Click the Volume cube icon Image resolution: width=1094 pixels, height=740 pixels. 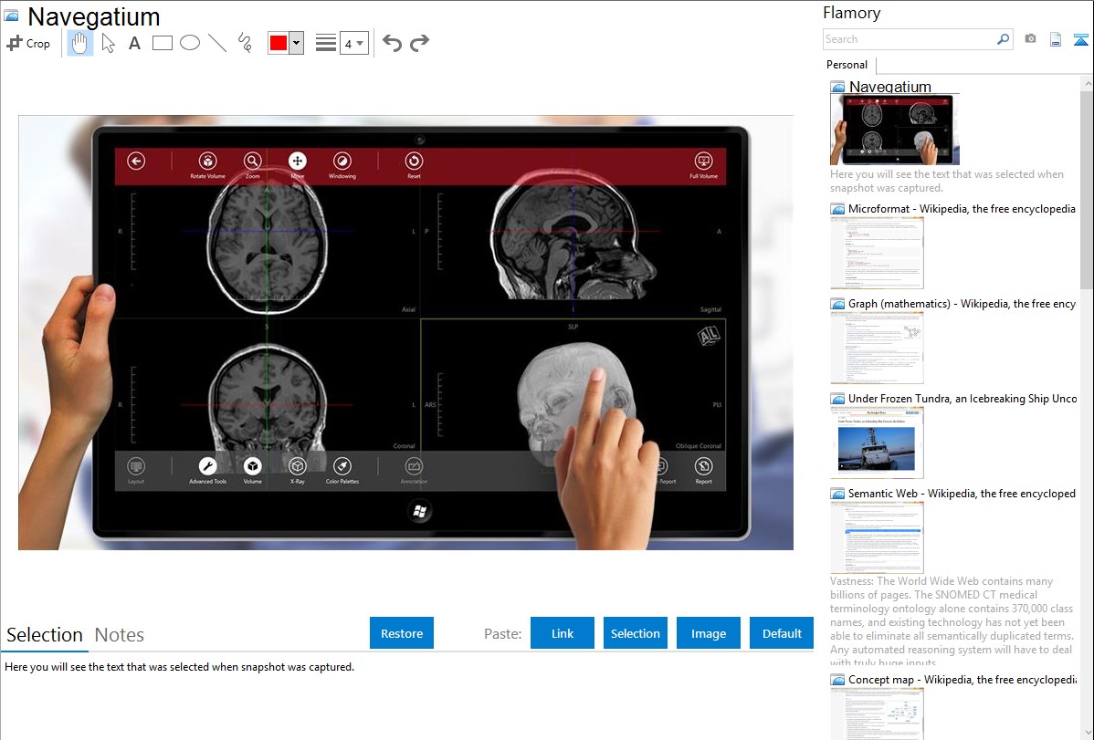coord(253,466)
